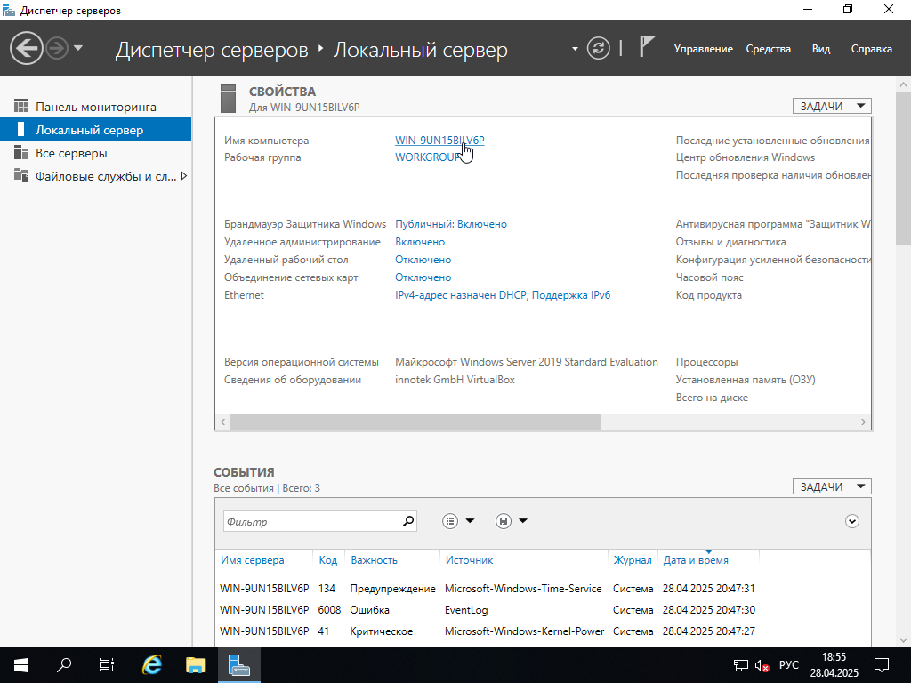Click Отключено for Объединение сетевых карт
The image size is (911, 683).
pyautogui.click(x=423, y=277)
